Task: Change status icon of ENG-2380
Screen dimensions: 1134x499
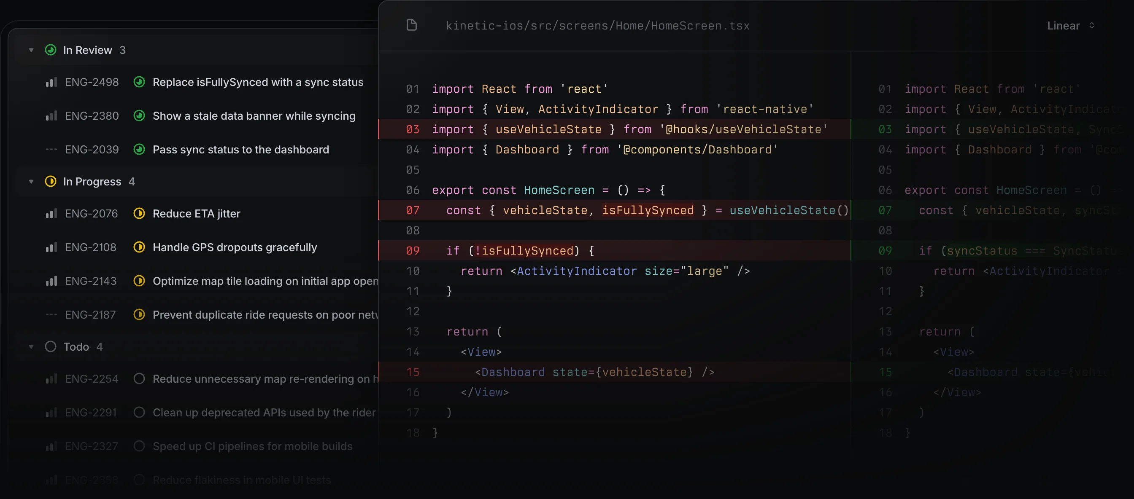Action: 139,116
